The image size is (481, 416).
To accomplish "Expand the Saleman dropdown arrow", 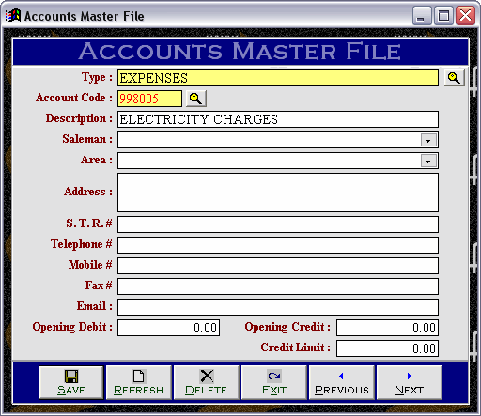I will (428, 140).
